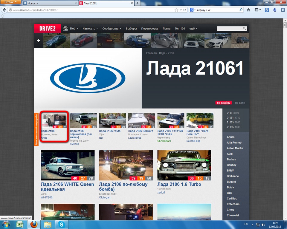Open Skype from the taskbar
Image resolution: width=287 pixels, height=229 pixels.
coord(62,225)
